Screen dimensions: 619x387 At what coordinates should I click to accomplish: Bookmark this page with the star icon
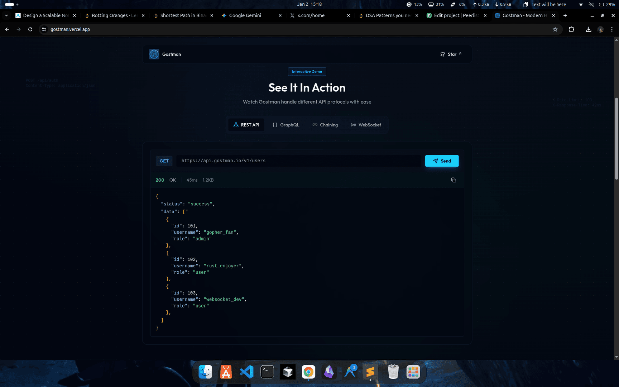point(555,29)
